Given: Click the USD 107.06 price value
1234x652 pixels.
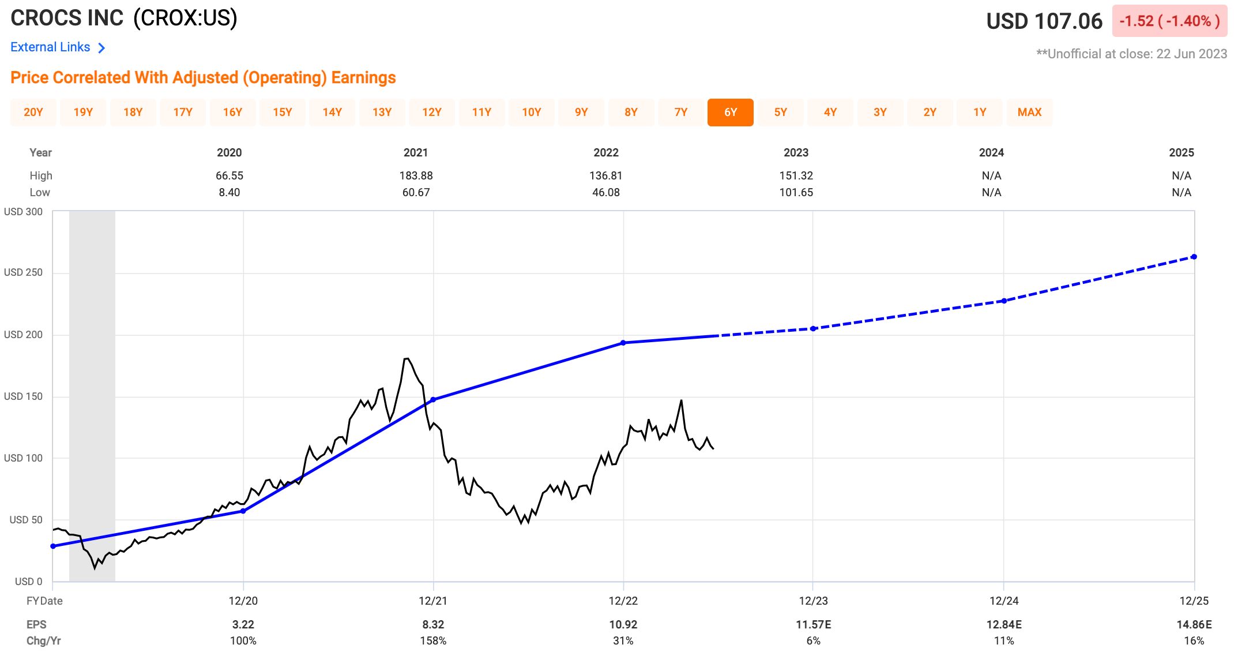Looking at the screenshot, I should tap(1044, 21).
